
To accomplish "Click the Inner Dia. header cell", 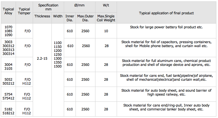I will pyautogui.click(x=70, y=18).
